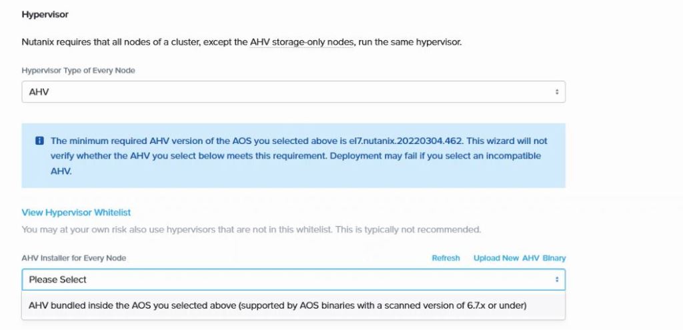
Task: Open the Hypervisor Type of Every Node dropdown
Action: pos(293,92)
